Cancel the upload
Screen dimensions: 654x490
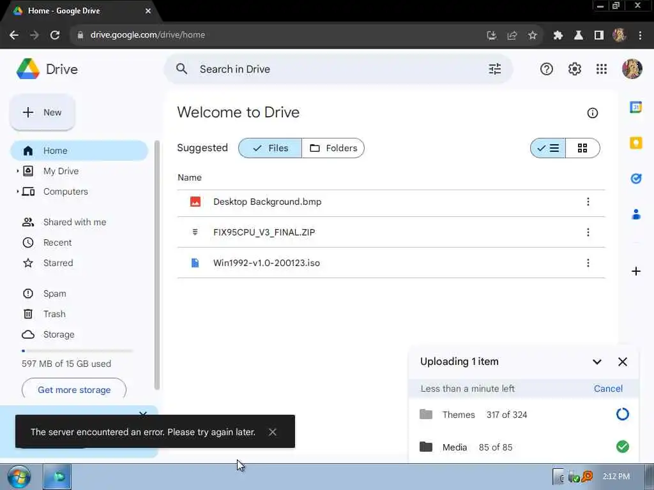(608, 389)
